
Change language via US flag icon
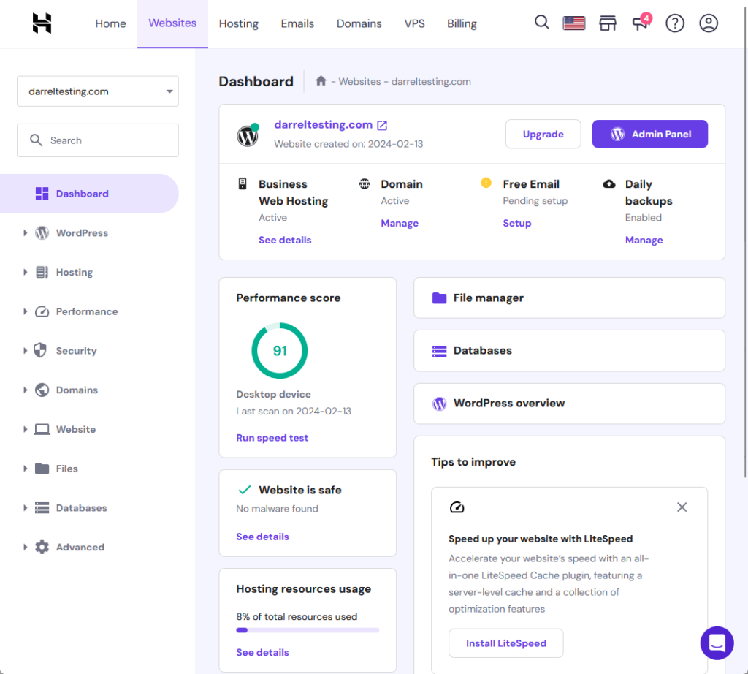point(574,23)
